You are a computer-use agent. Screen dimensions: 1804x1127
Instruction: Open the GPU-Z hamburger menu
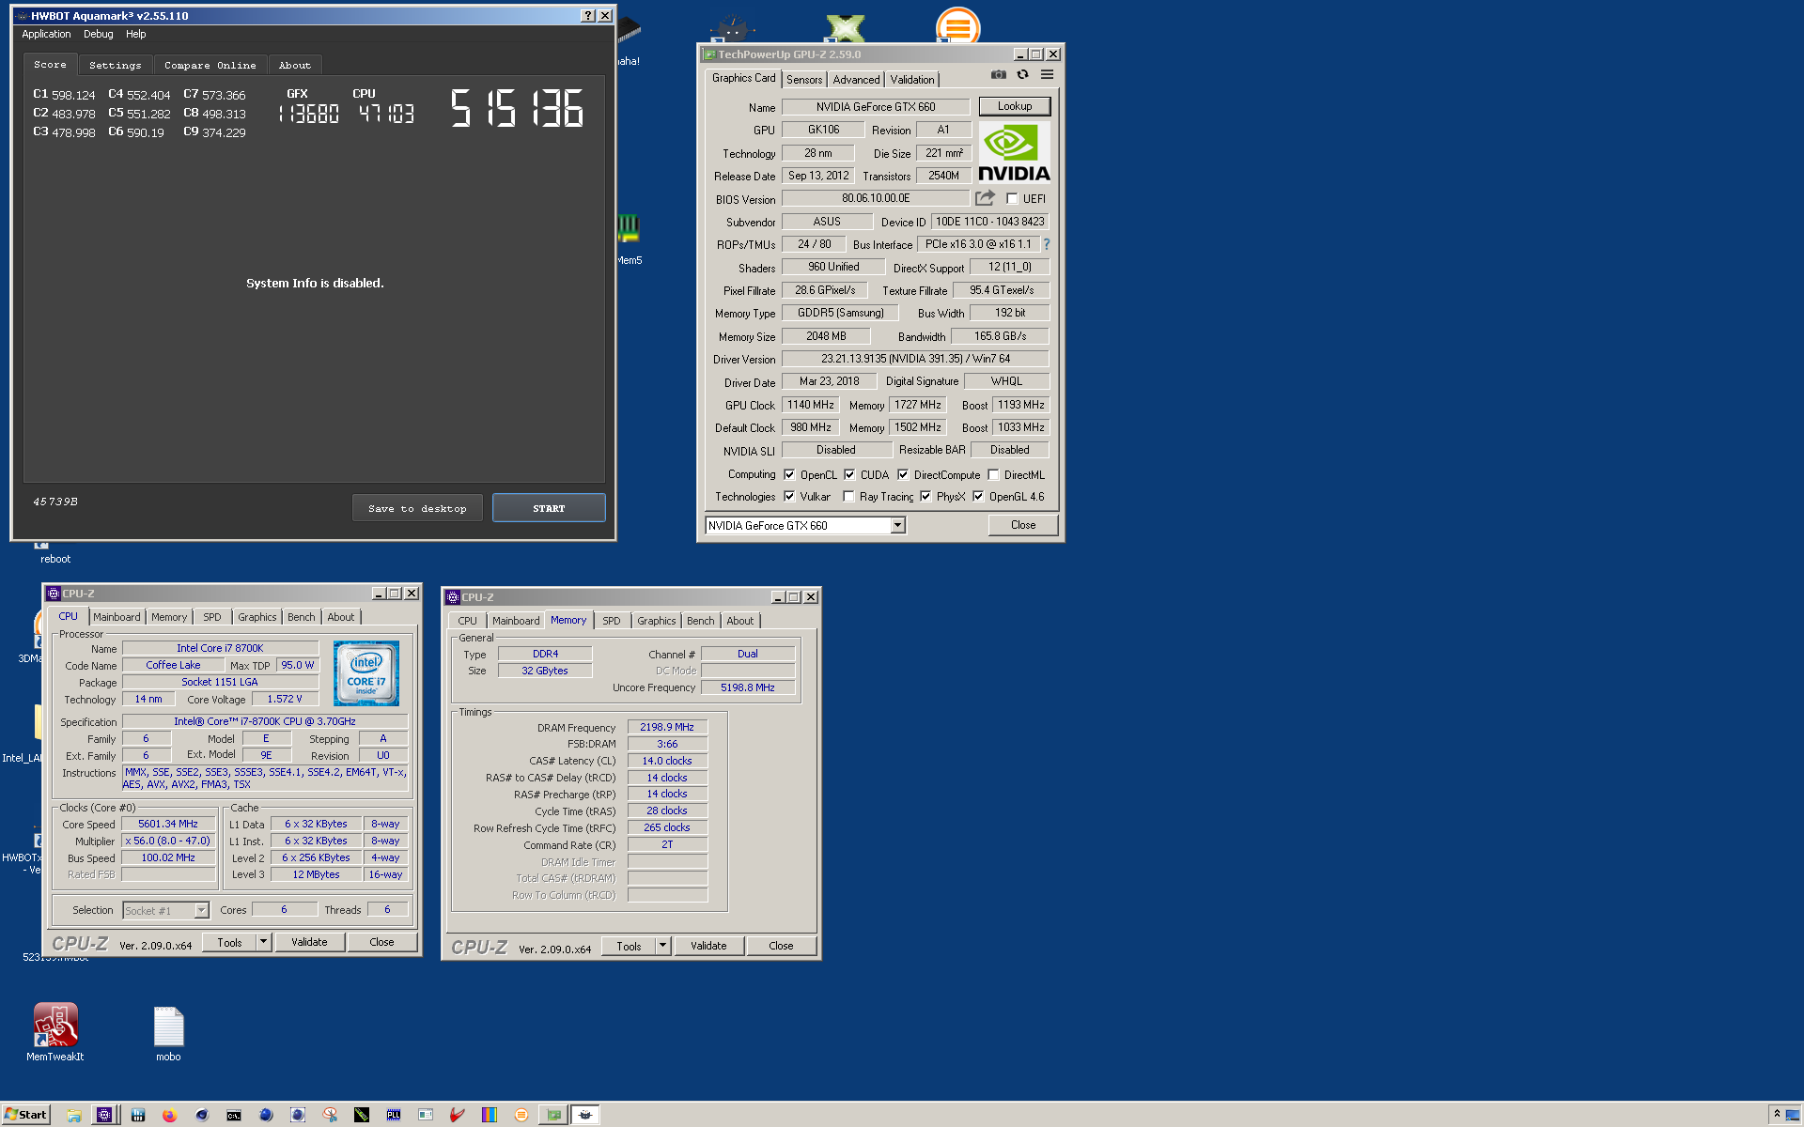pyautogui.click(x=1047, y=75)
